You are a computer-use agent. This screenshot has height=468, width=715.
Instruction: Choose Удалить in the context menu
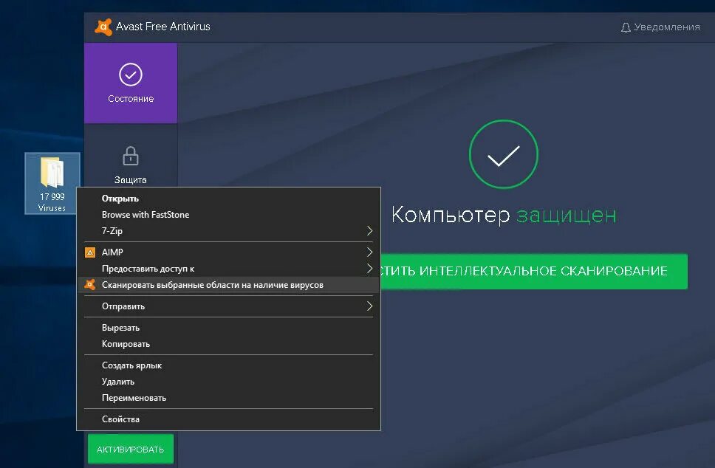[x=228, y=382]
